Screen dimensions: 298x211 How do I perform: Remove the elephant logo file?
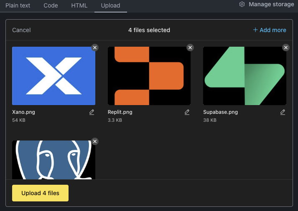(x=95, y=141)
